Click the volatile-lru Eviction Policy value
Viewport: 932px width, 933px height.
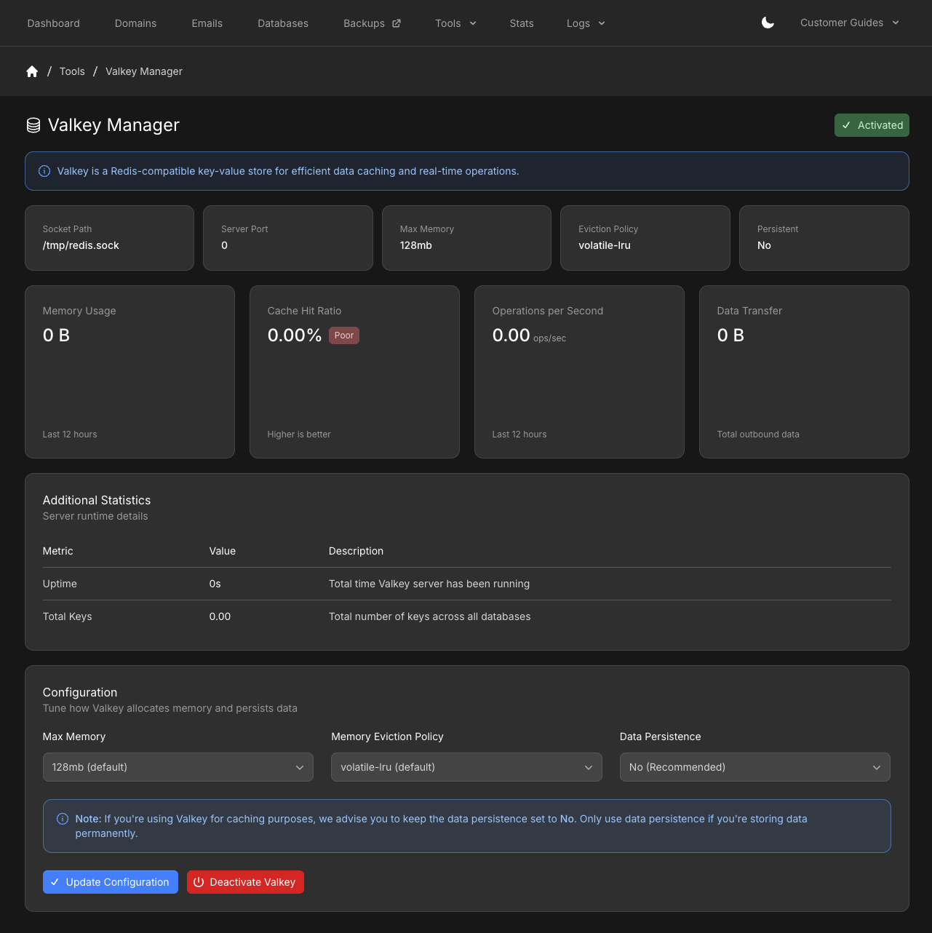(605, 245)
